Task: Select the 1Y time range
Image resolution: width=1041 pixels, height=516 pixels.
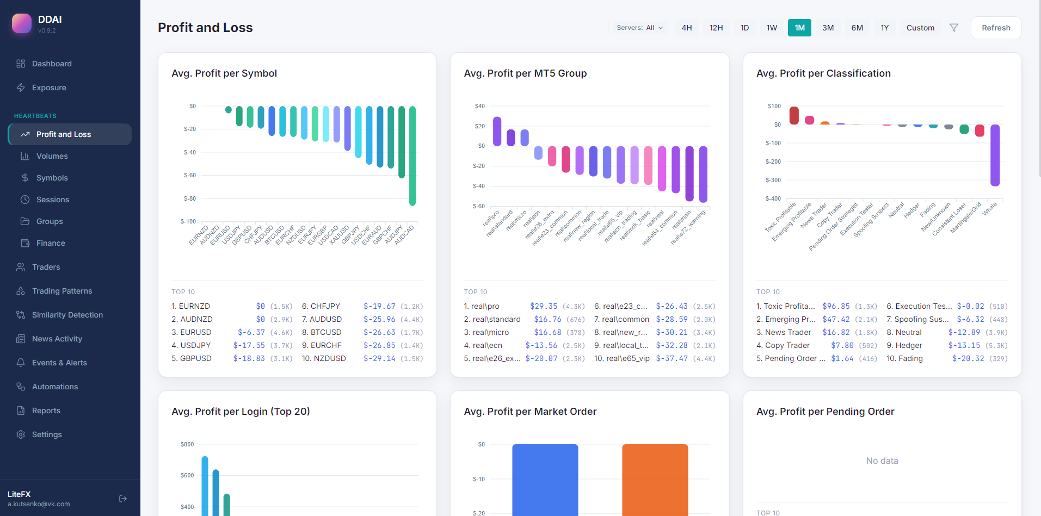Action: pyautogui.click(x=885, y=28)
